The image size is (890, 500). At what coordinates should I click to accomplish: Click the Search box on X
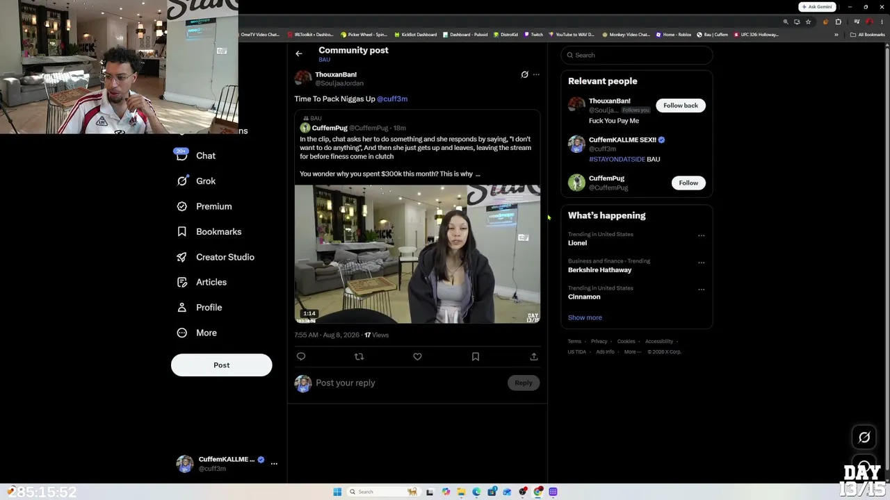637,55
